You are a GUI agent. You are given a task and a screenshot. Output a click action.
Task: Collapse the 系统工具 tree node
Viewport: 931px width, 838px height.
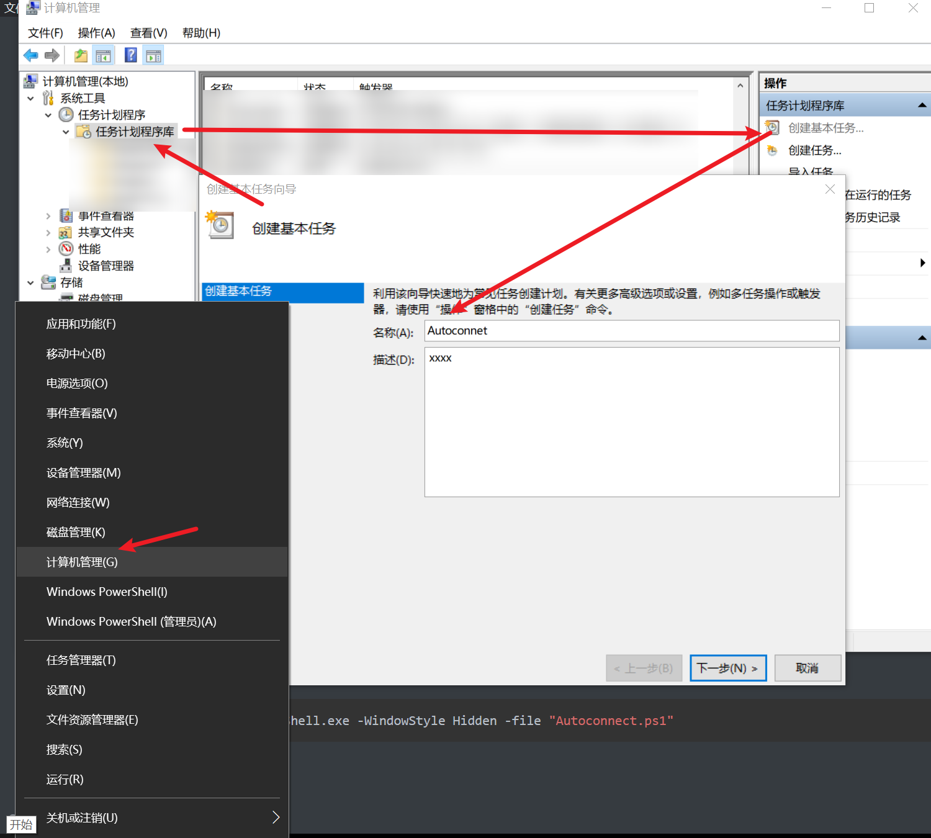point(30,98)
